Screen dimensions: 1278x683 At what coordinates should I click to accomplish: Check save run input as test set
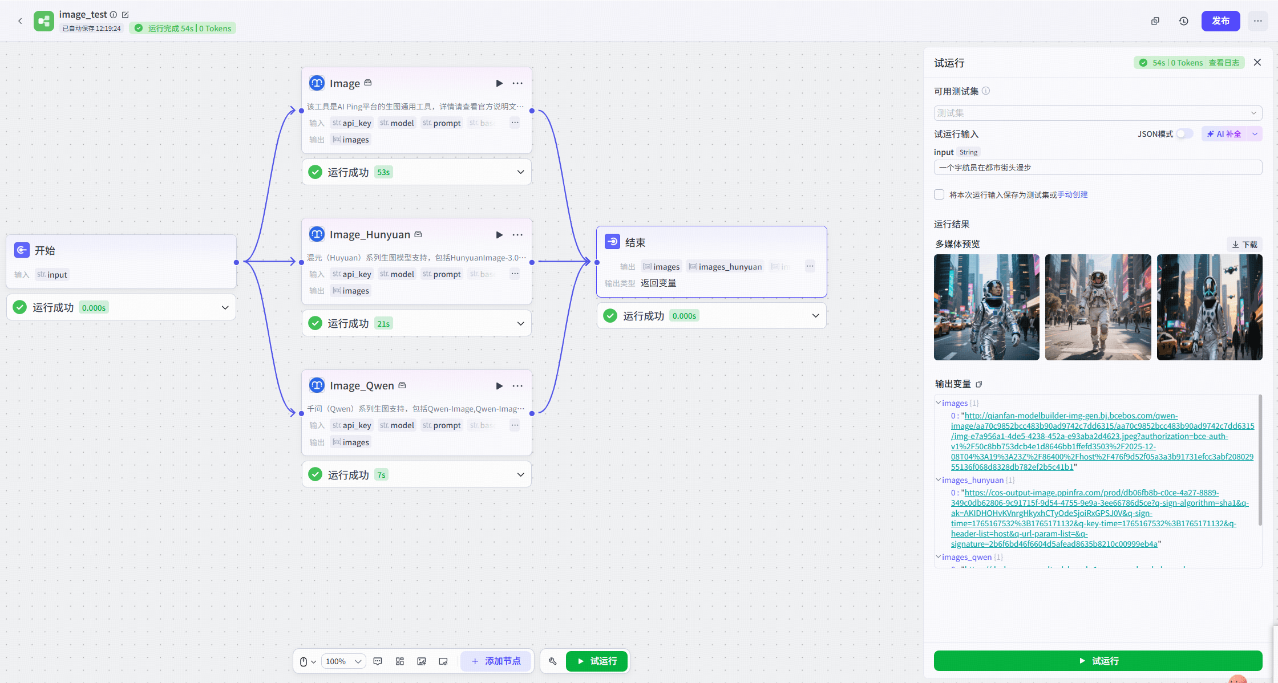[x=939, y=195]
